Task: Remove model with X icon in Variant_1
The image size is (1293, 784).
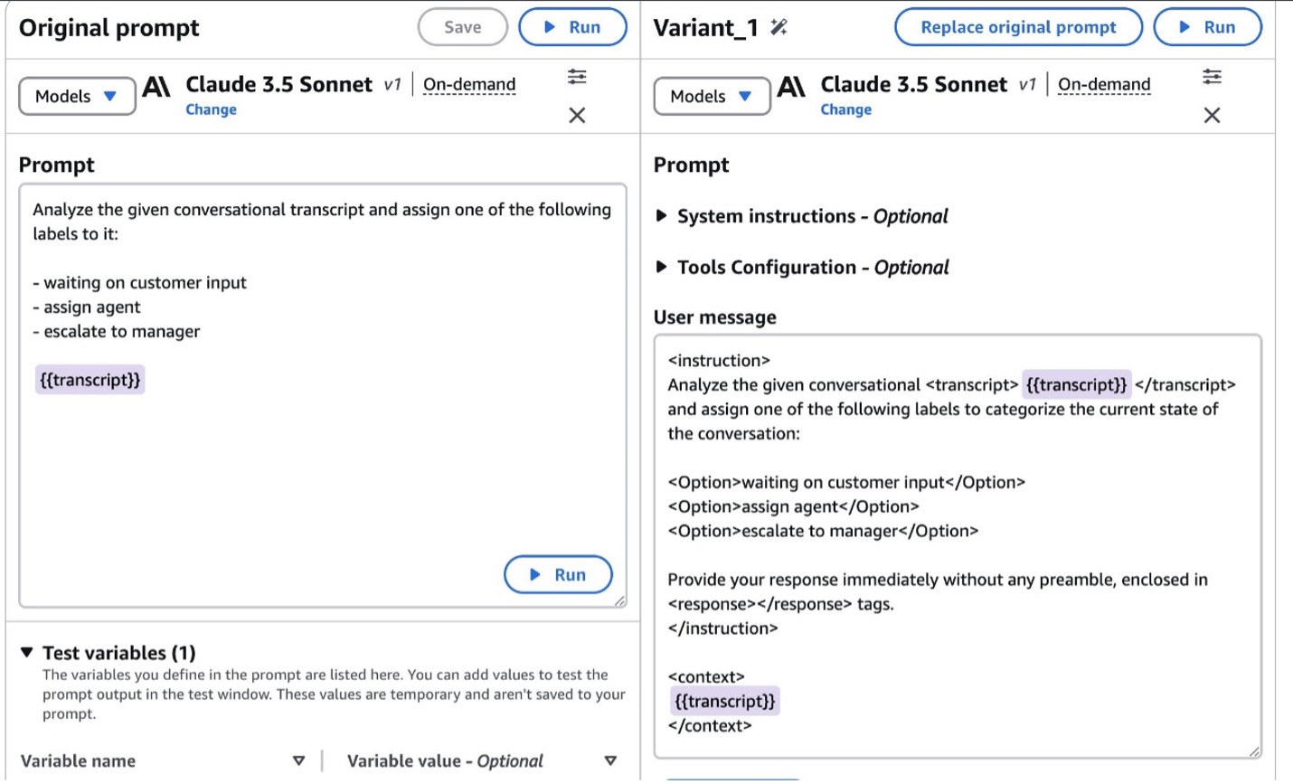Action: click(x=1212, y=115)
